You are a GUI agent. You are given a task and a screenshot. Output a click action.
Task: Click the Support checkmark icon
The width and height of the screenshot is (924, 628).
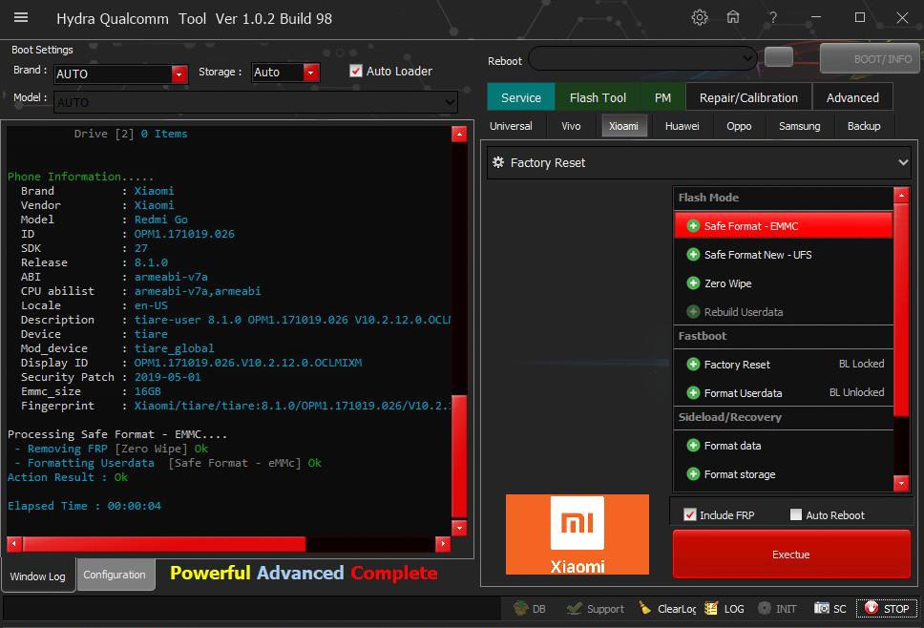pyautogui.click(x=574, y=608)
